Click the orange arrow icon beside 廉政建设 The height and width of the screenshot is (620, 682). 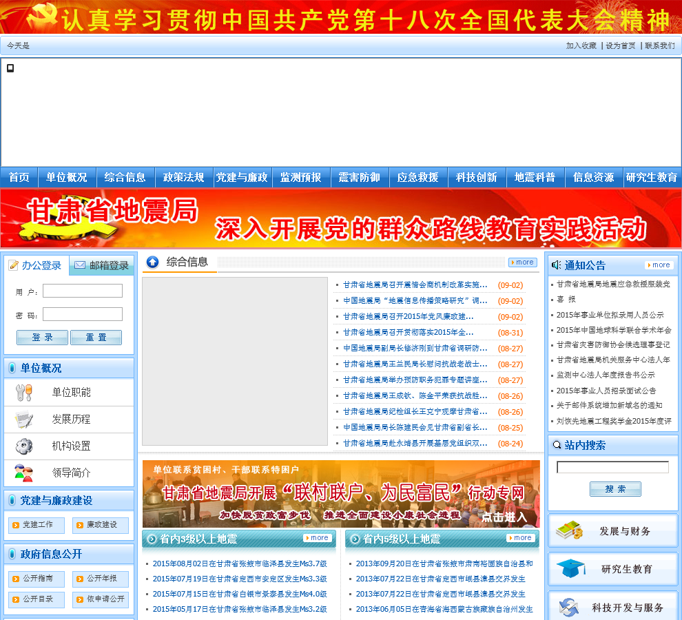coord(80,525)
